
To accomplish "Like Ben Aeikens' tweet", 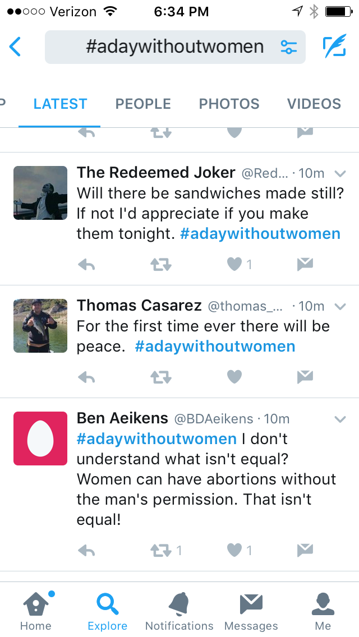I will (x=234, y=551).
